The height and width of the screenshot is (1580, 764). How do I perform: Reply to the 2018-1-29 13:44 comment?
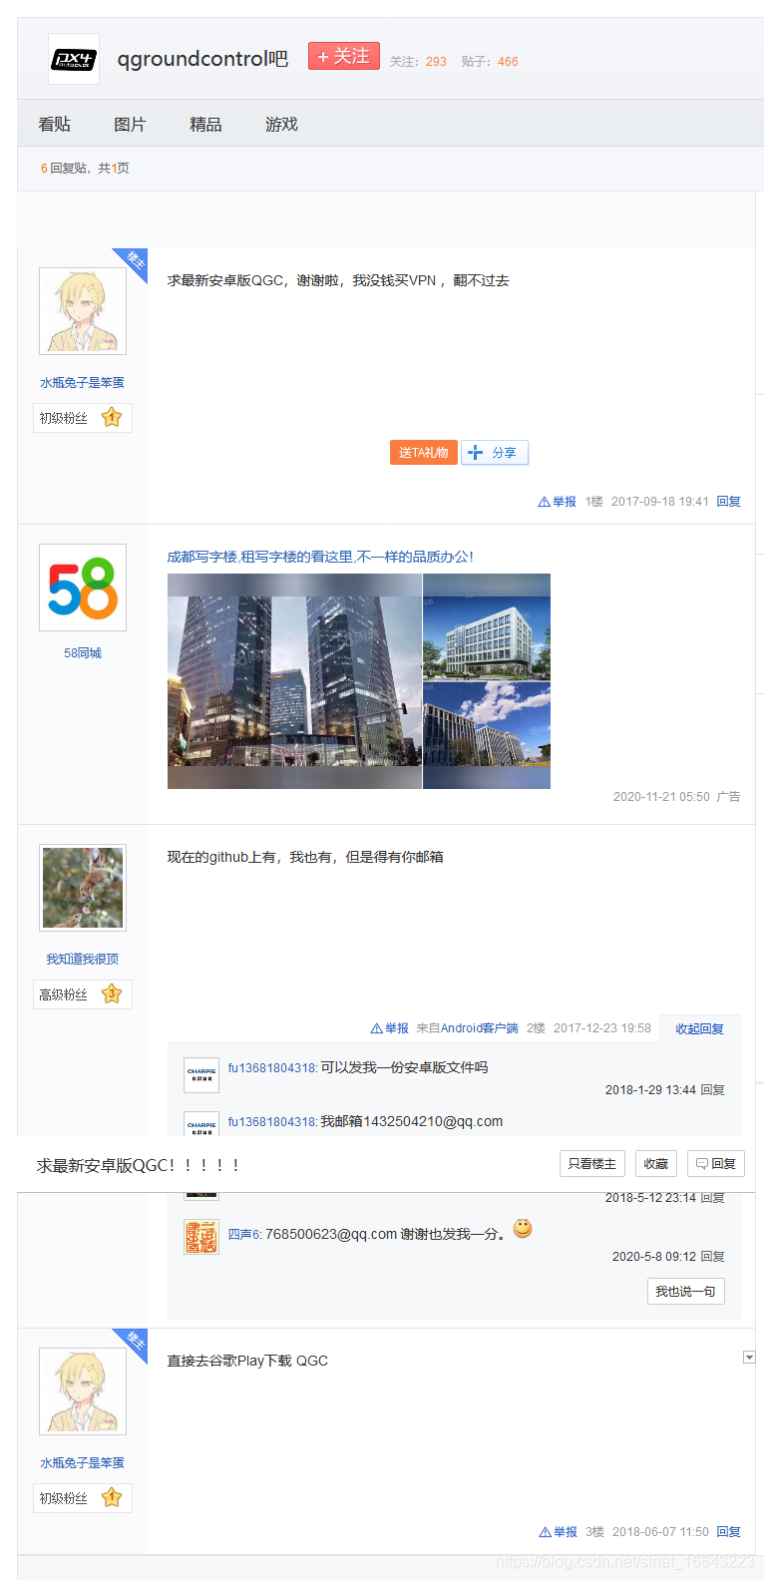pyautogui.click(x=712, y=1090)
